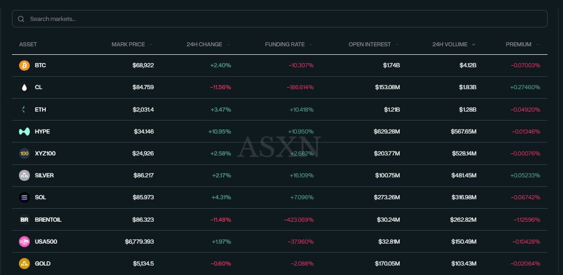The height and width of the screenshot is (275, 563).
Task: Click HYPE open interest $629.28M
Action: [387, 132]
